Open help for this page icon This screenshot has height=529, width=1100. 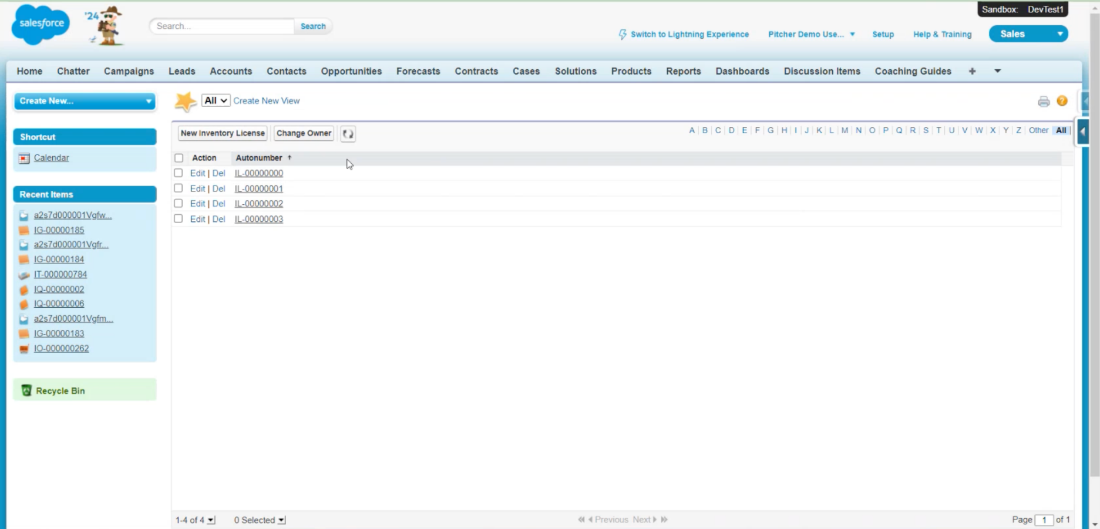tap(1062, 101)
